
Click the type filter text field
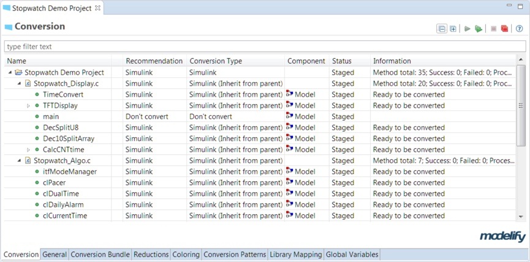coord(265,47)
